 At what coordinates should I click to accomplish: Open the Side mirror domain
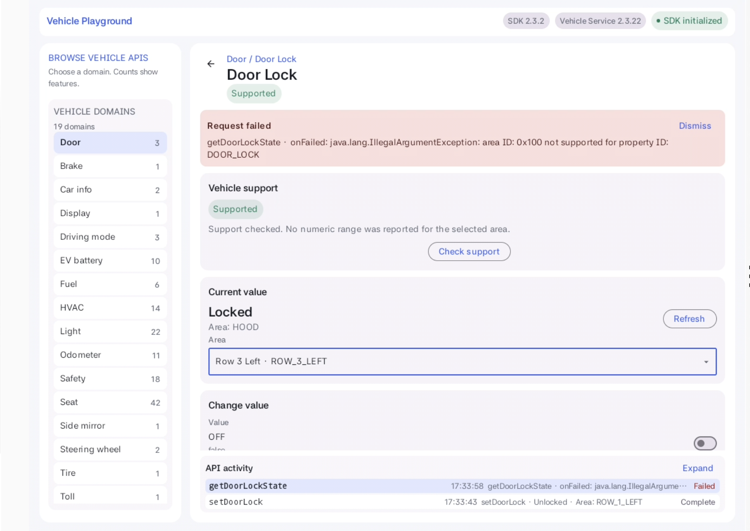coord(110,426)
